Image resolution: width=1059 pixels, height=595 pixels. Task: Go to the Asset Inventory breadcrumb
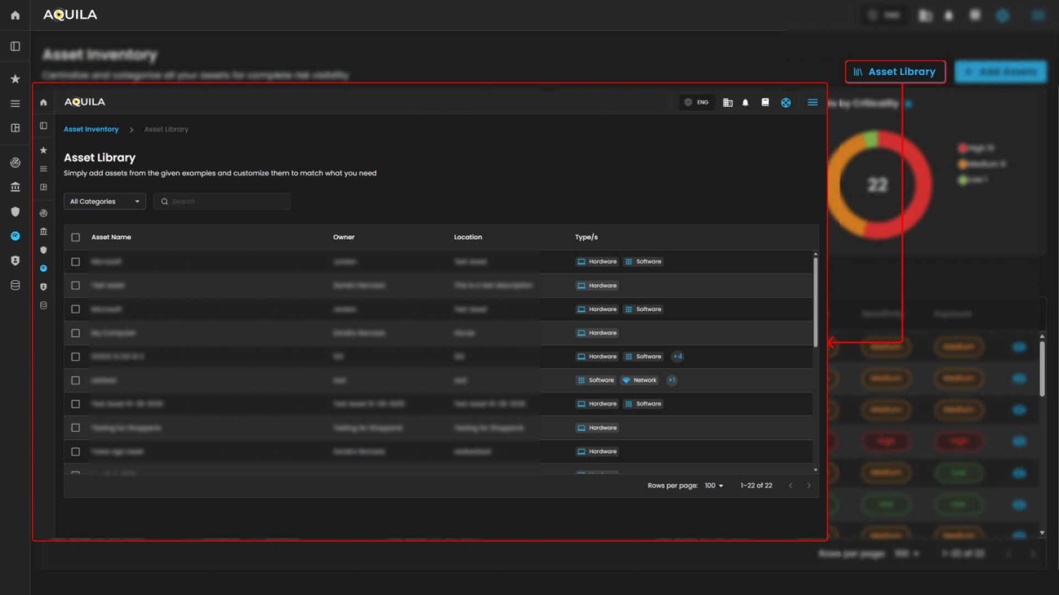(91, 129)
